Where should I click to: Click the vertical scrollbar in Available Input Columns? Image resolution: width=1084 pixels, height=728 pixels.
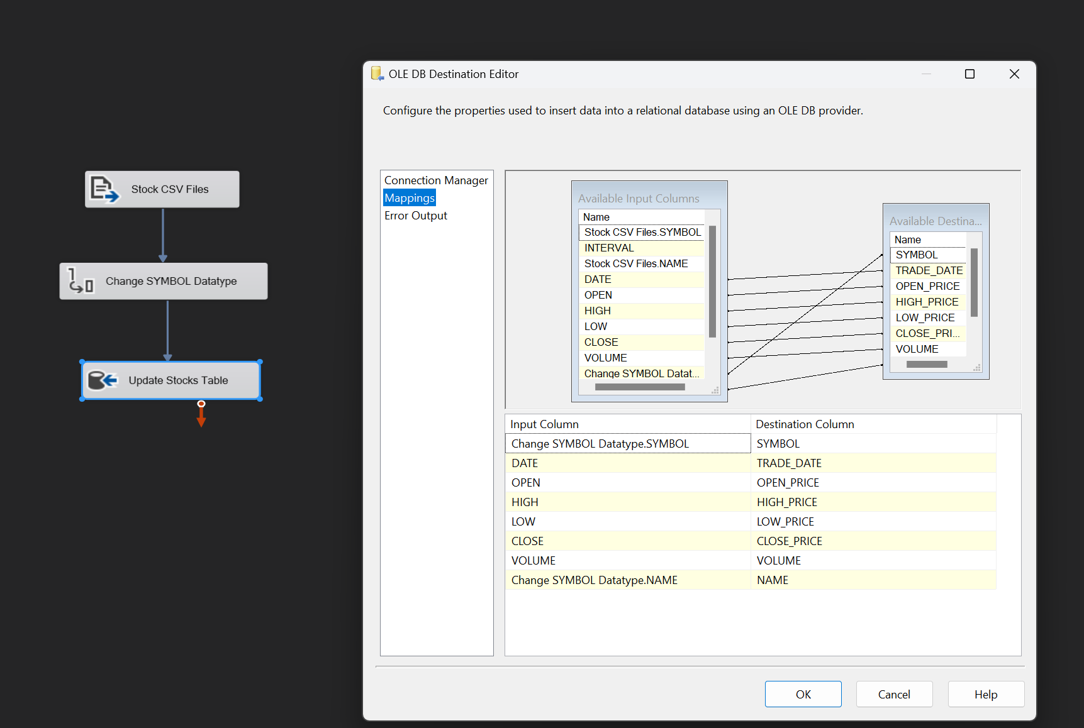(713, 282)
